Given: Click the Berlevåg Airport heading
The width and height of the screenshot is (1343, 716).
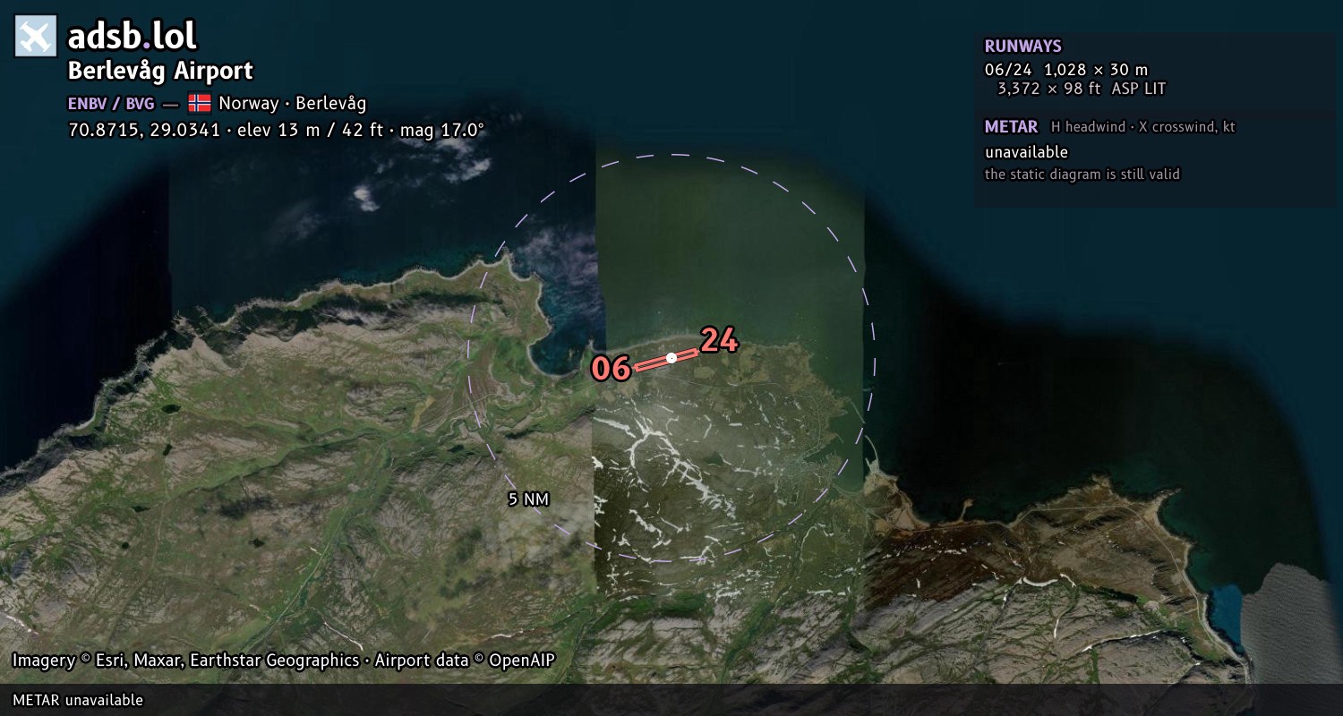Looking at the screenshot, I should point(161,71).
